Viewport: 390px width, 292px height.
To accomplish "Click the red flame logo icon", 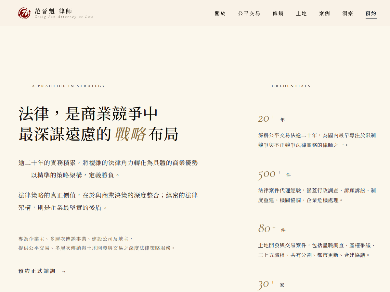I will [x=24, y=13].
